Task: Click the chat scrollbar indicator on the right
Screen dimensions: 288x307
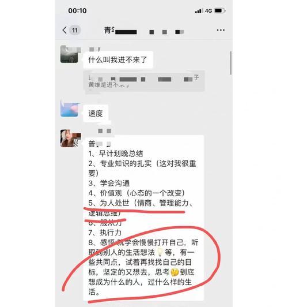Action: click(x=231, y=63)
